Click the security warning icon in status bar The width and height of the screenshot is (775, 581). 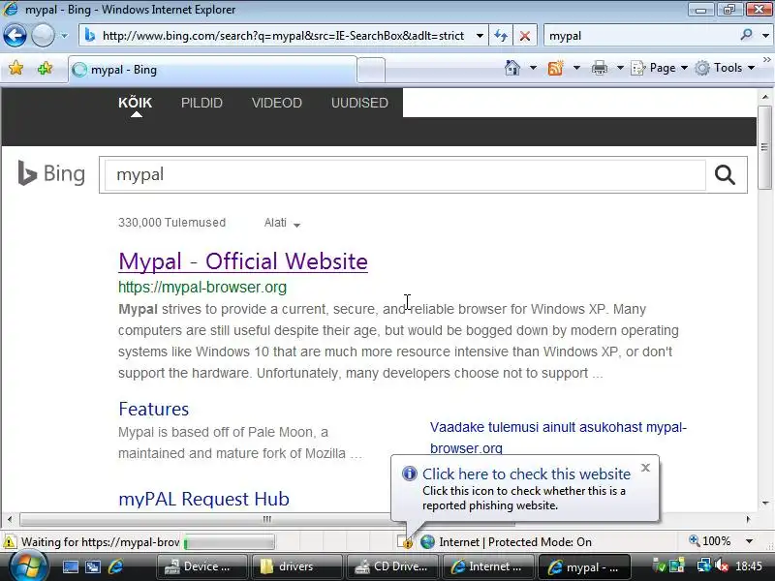tap(9, 542)
